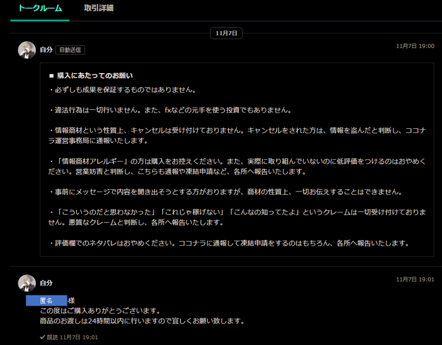
Task: Click the 様 text after the buyer name
Action: (72, 299)
